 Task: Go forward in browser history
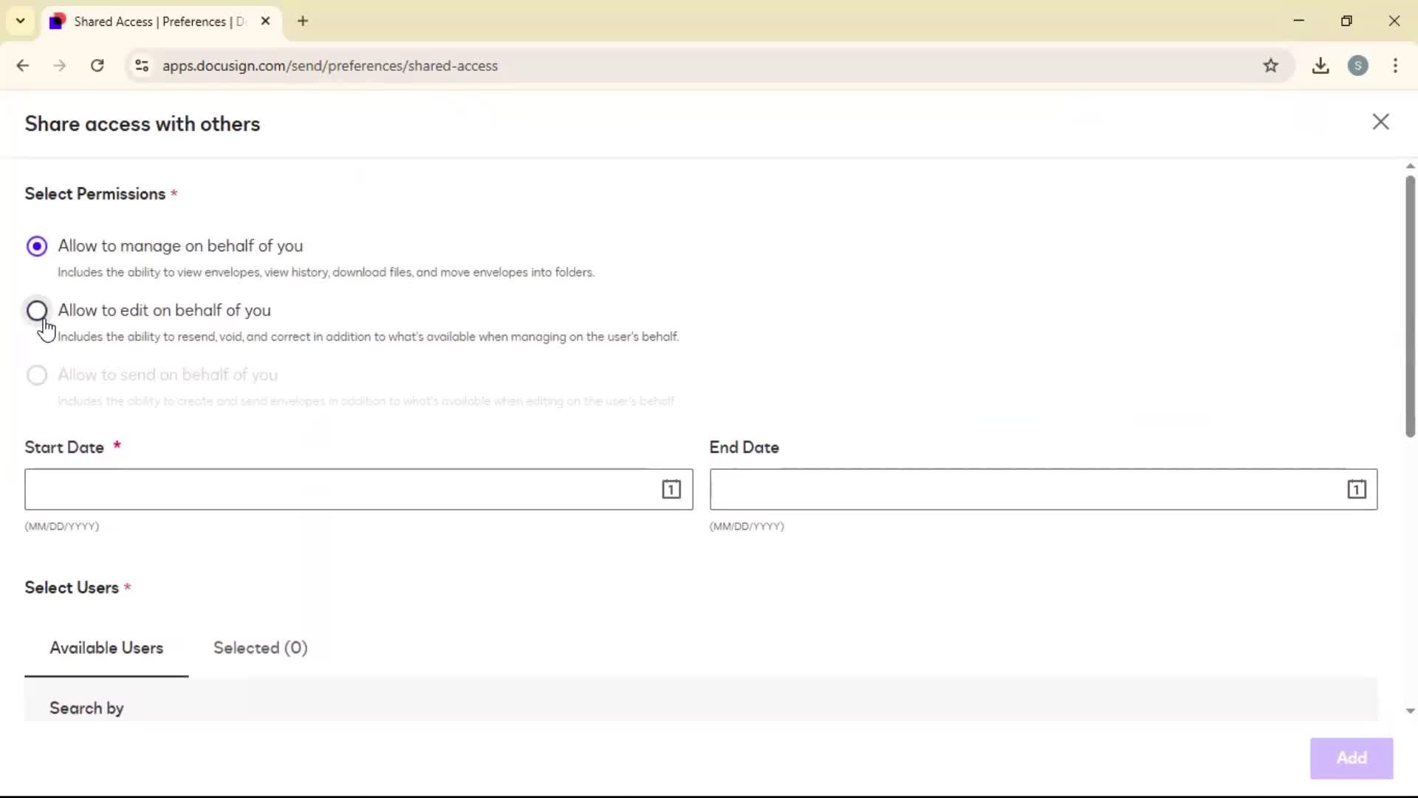pos(60,66)
